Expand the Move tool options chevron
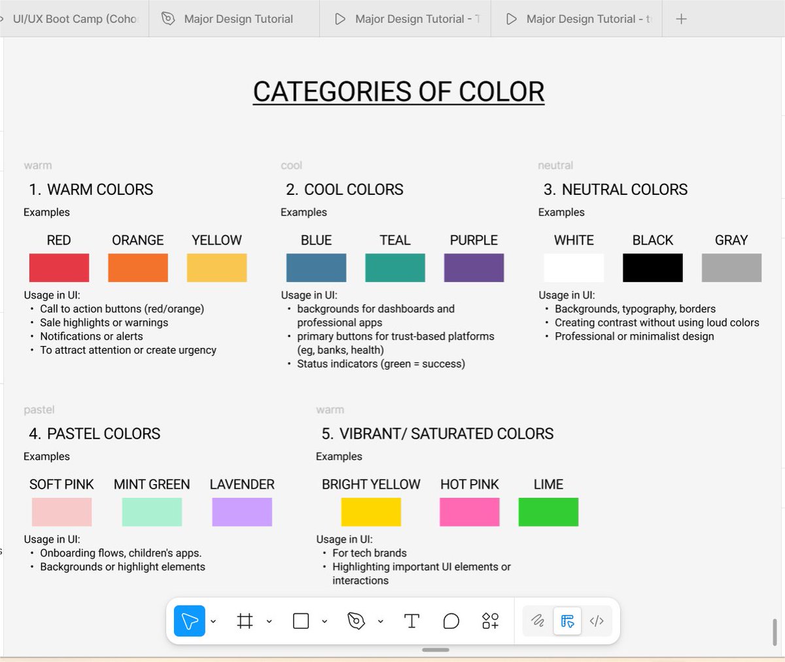Image resolution: width=785 pixels, height=662 pixels. [x=213, y=621]
